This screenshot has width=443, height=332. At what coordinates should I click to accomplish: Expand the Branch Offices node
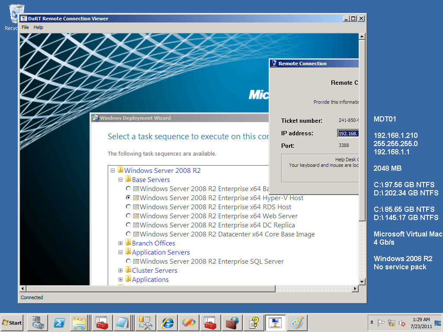(x=120, y=243)
